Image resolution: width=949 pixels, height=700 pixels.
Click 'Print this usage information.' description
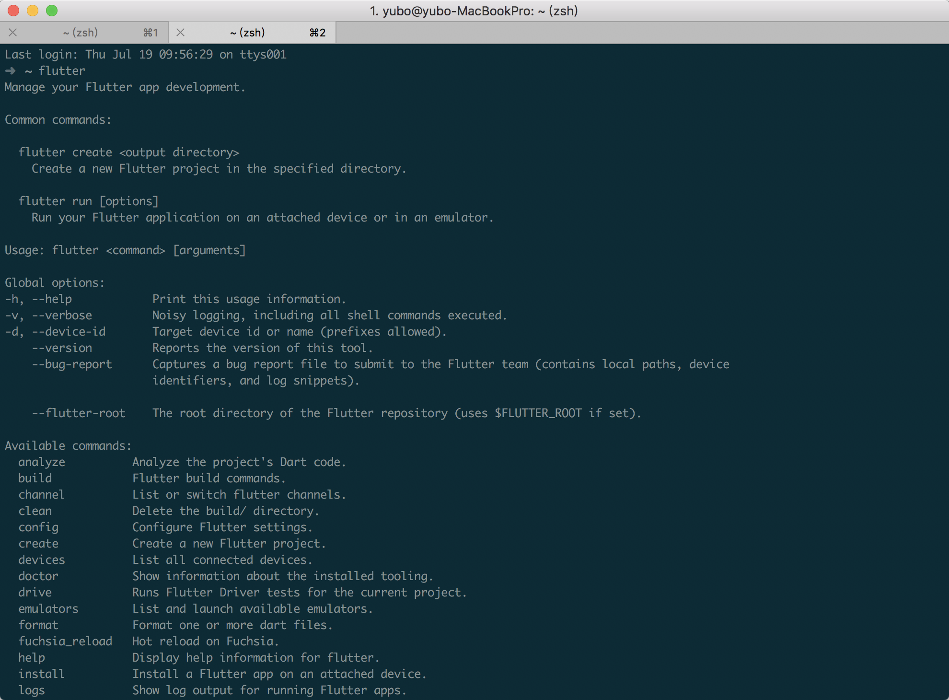coord(249,299)
